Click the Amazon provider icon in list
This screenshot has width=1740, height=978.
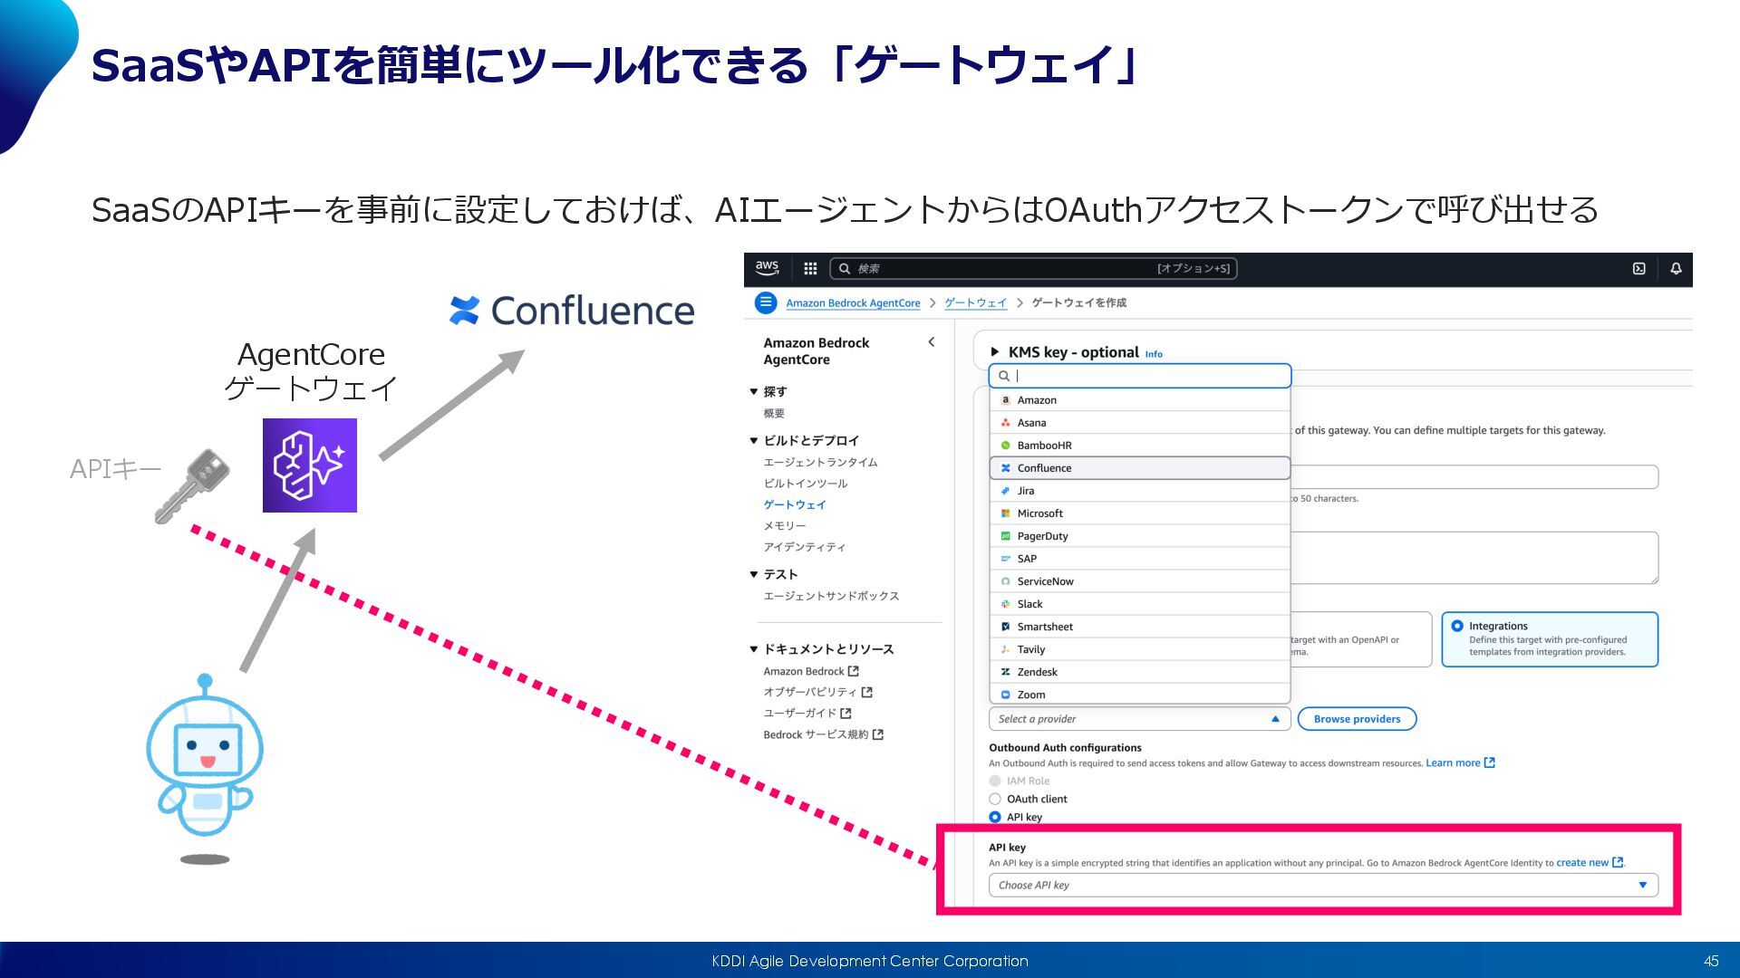[x=1005, y=400]
